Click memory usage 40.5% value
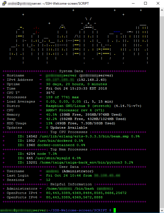 [51, 115]
